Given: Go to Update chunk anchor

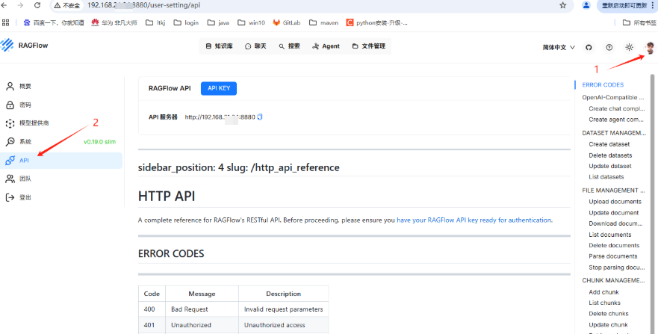Looking at the screenshot, I should coord(608,325).
